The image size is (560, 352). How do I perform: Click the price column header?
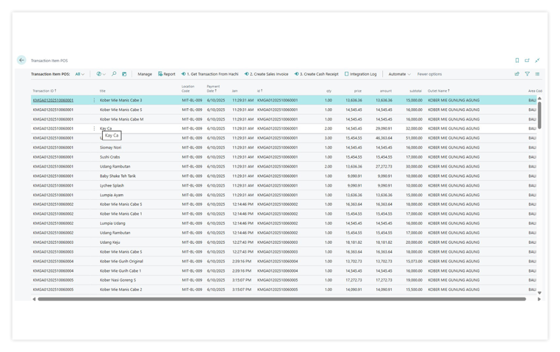[358, 91]
